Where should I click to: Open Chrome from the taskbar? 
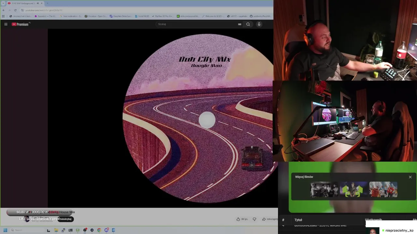click(99, 230)
